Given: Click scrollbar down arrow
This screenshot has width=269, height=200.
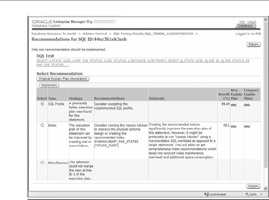Looking at the screenshot, I should (x=265, y=189).
